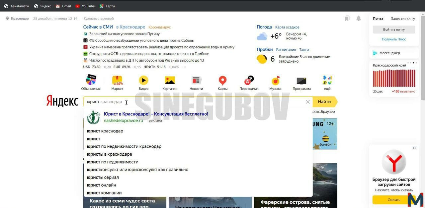Open the Погода weather heading
This screenshot has height=208, width=425.
tap(264, 27)
